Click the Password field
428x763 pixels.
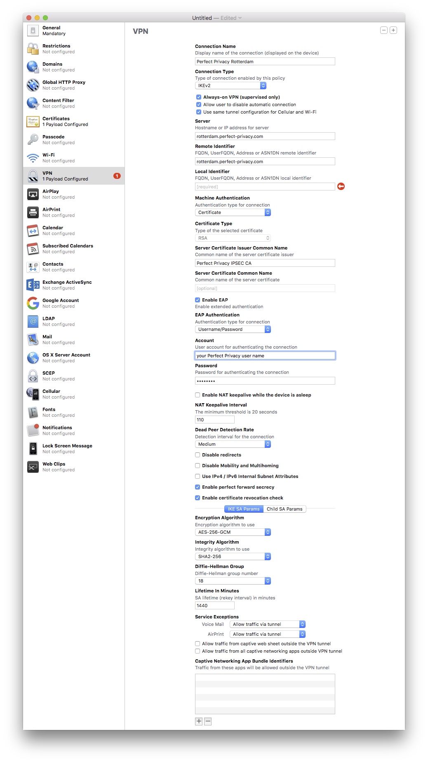[x=265, y=381]
